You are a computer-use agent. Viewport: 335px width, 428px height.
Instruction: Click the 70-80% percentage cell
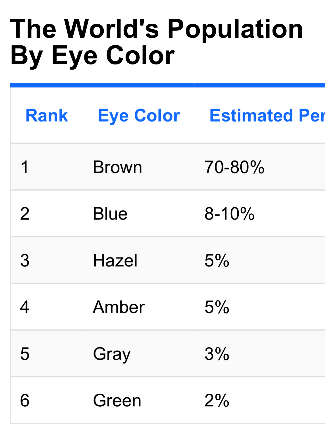[x=234, y=167]
